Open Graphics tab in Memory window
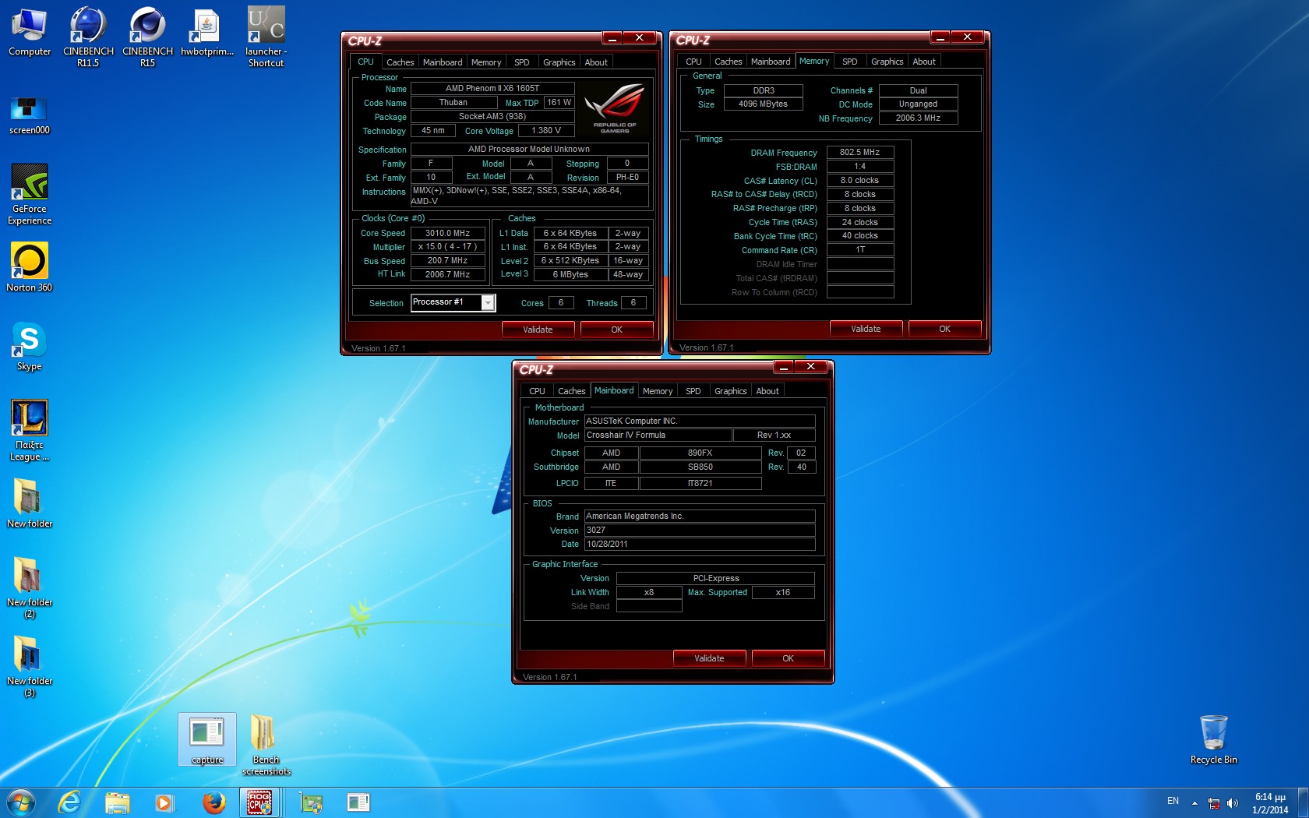This screenshot has height=818, width=1309. [887, 62]
